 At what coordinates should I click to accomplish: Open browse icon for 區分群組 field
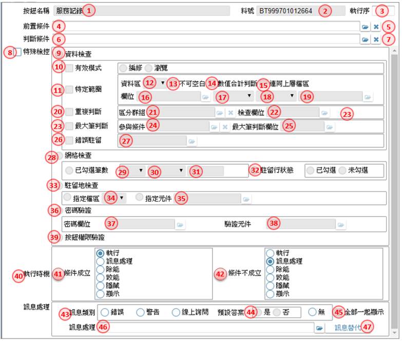click(220, 113)
